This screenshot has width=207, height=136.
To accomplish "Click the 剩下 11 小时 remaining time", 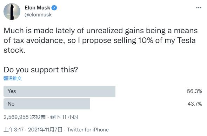I will (x=64, y=117).
